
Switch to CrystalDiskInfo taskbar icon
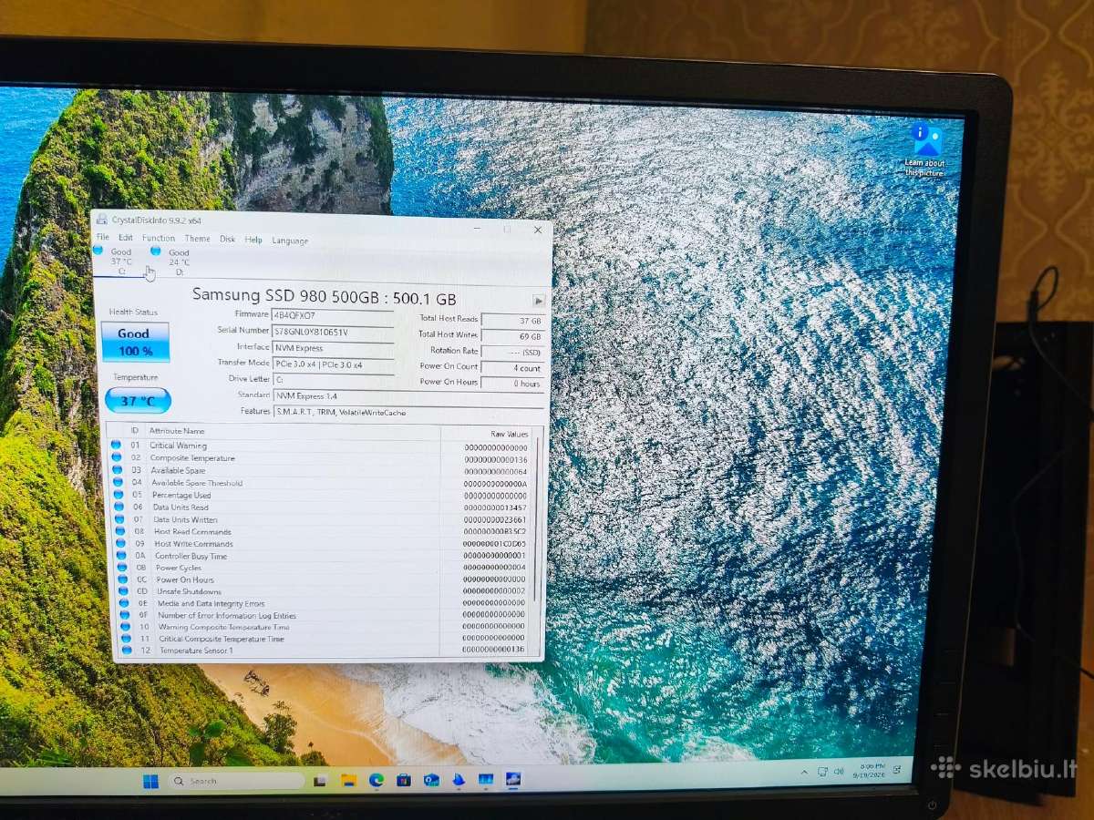[513, 779]
